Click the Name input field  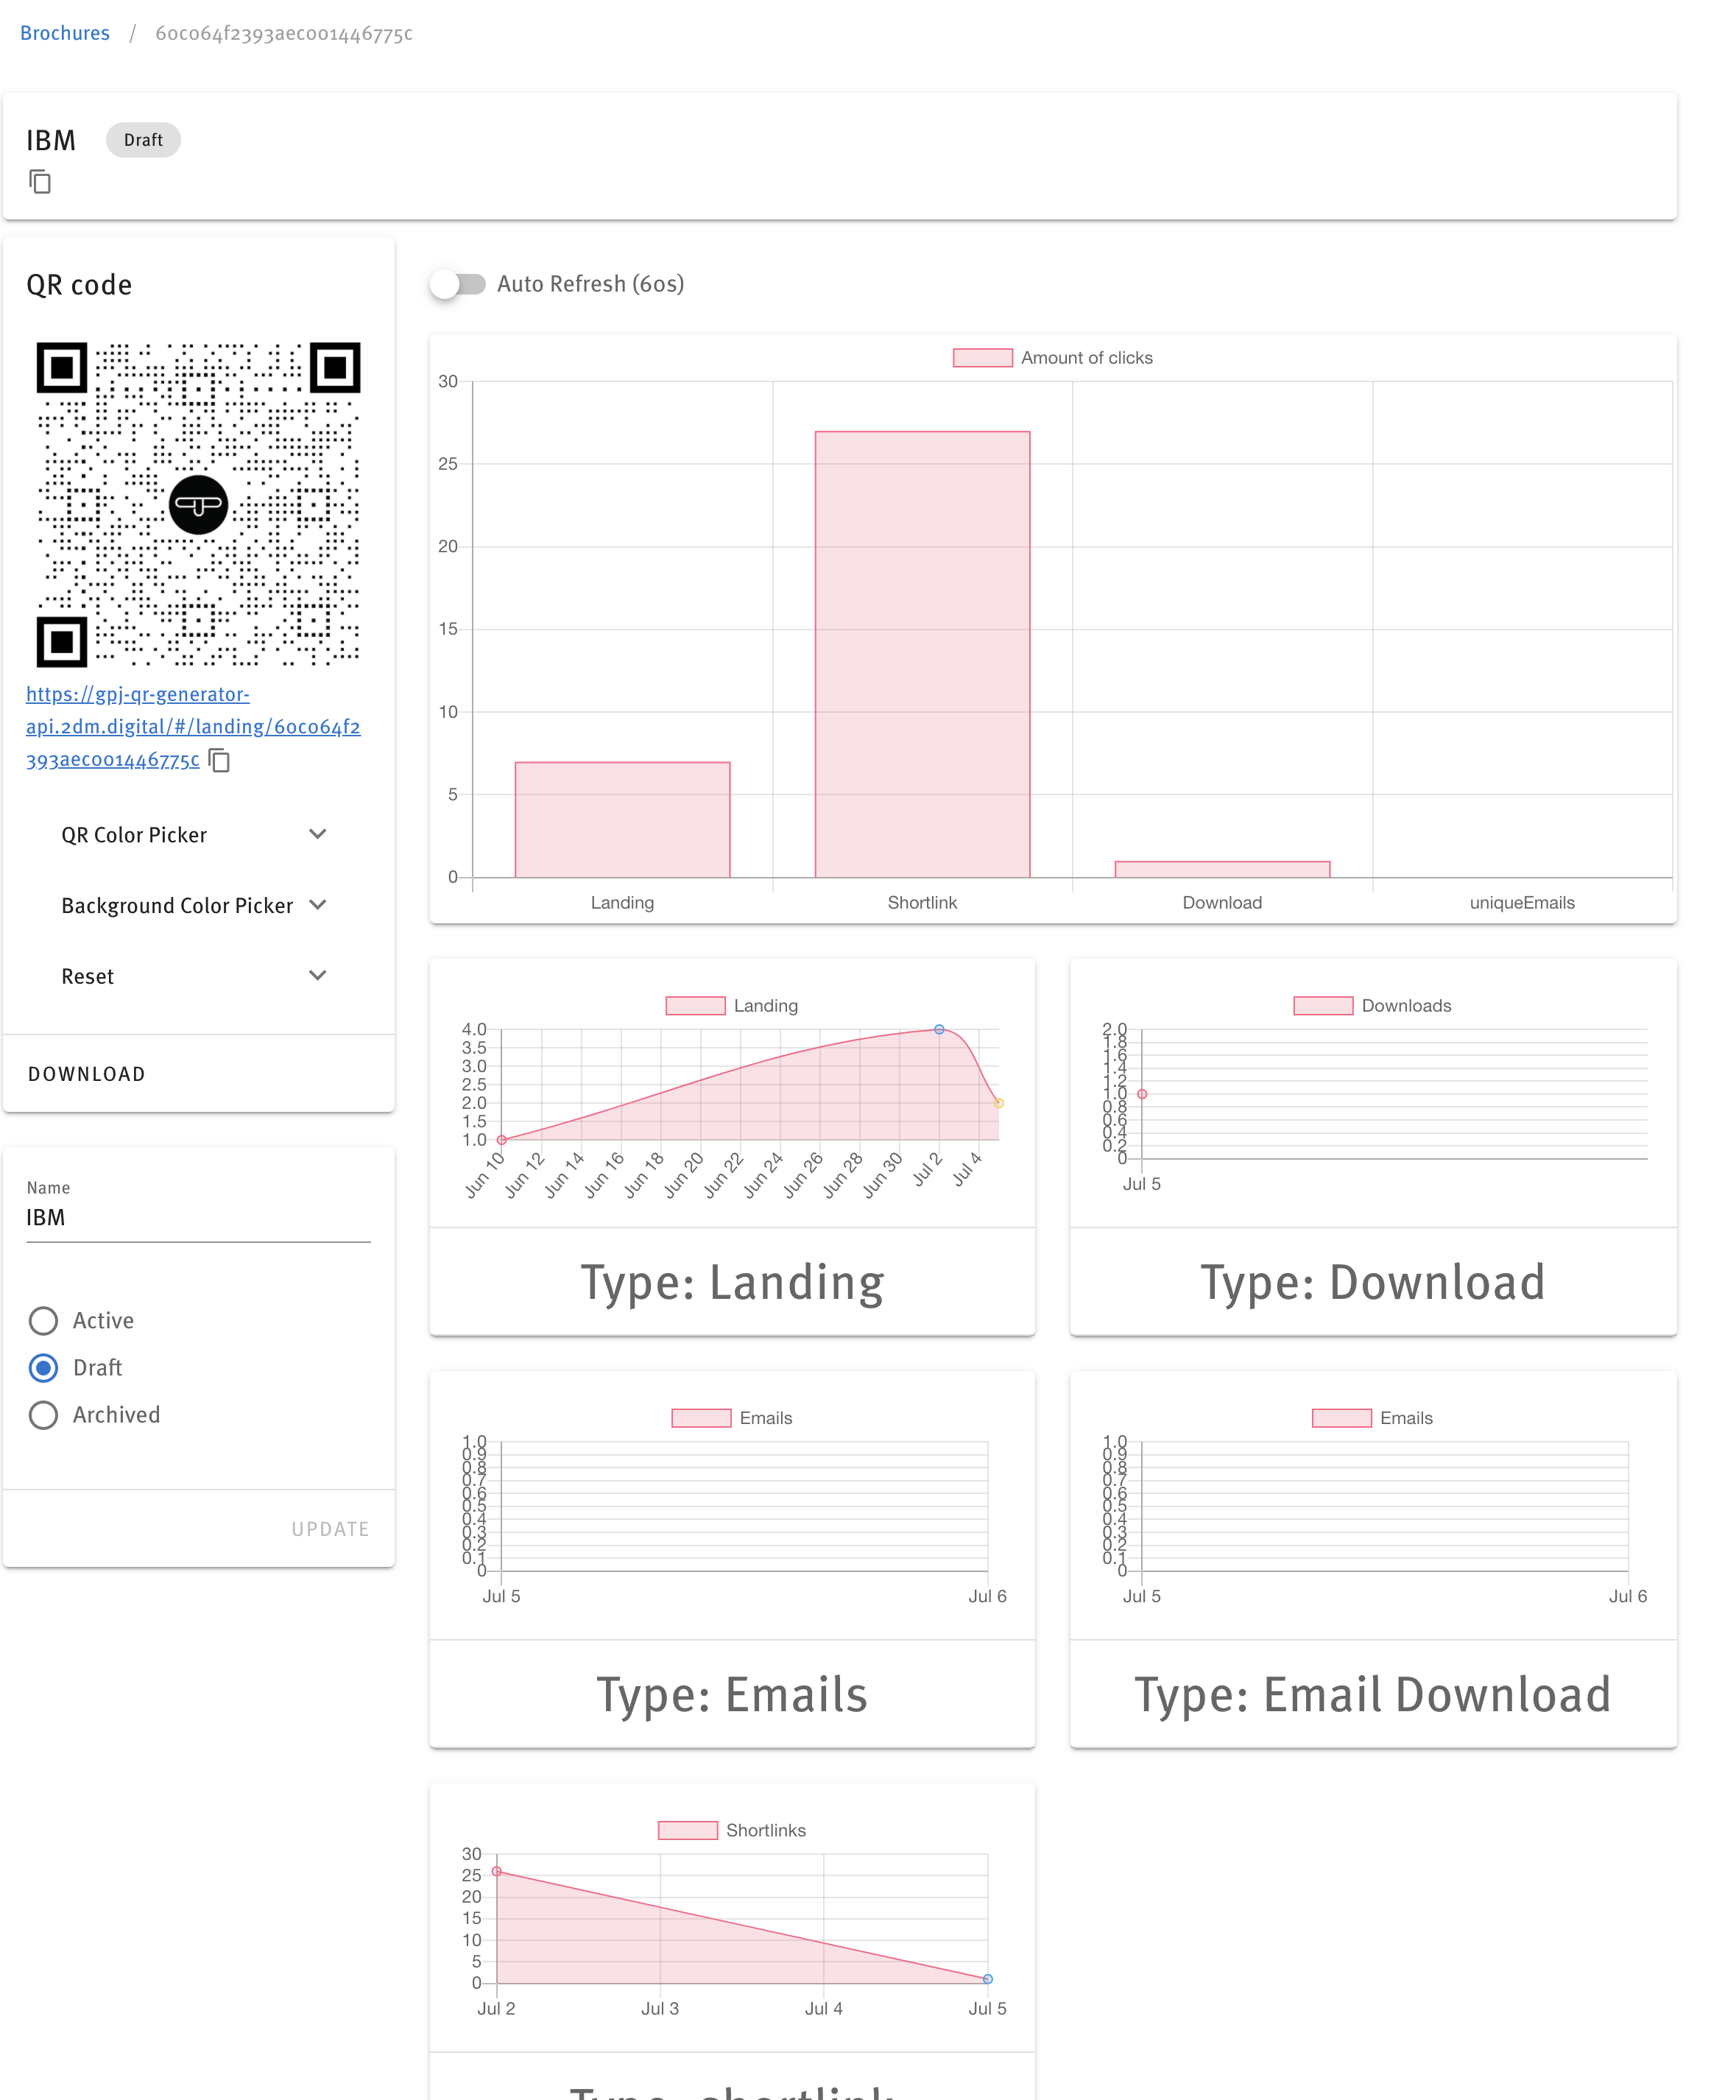(198, 1218)
